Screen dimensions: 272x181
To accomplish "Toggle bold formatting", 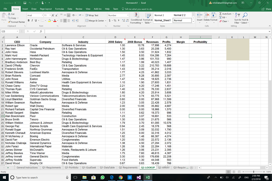I will tap(28, 20).
